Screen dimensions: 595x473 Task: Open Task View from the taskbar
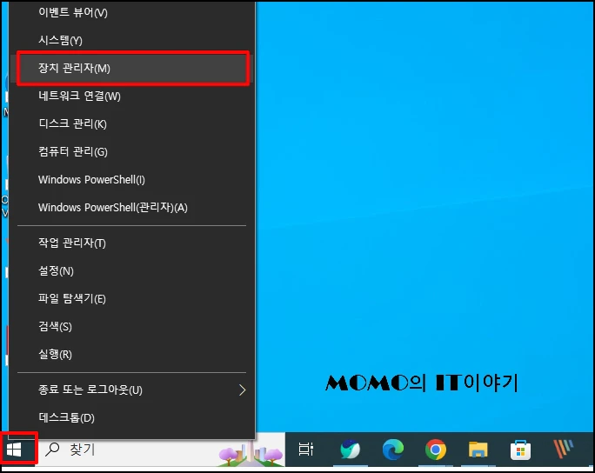[x=305, y=450]
